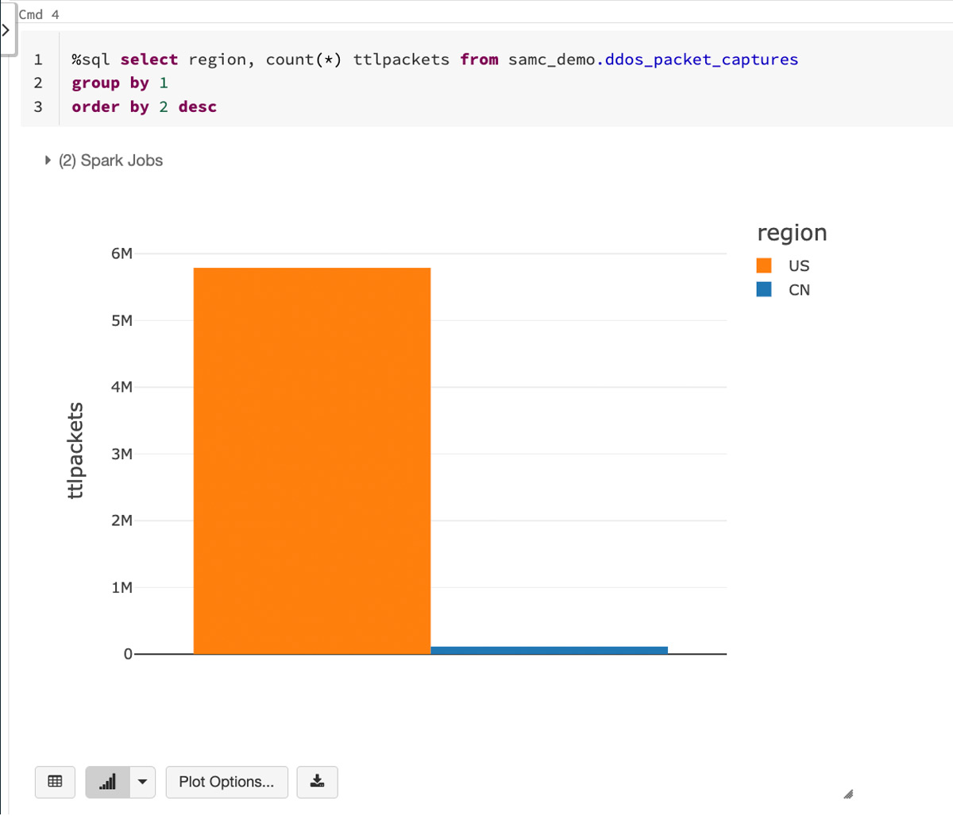Viewport: 953px width, 816px height.
Task: Expand the left sidebar chevron
Action: click(x=6, y=31)
